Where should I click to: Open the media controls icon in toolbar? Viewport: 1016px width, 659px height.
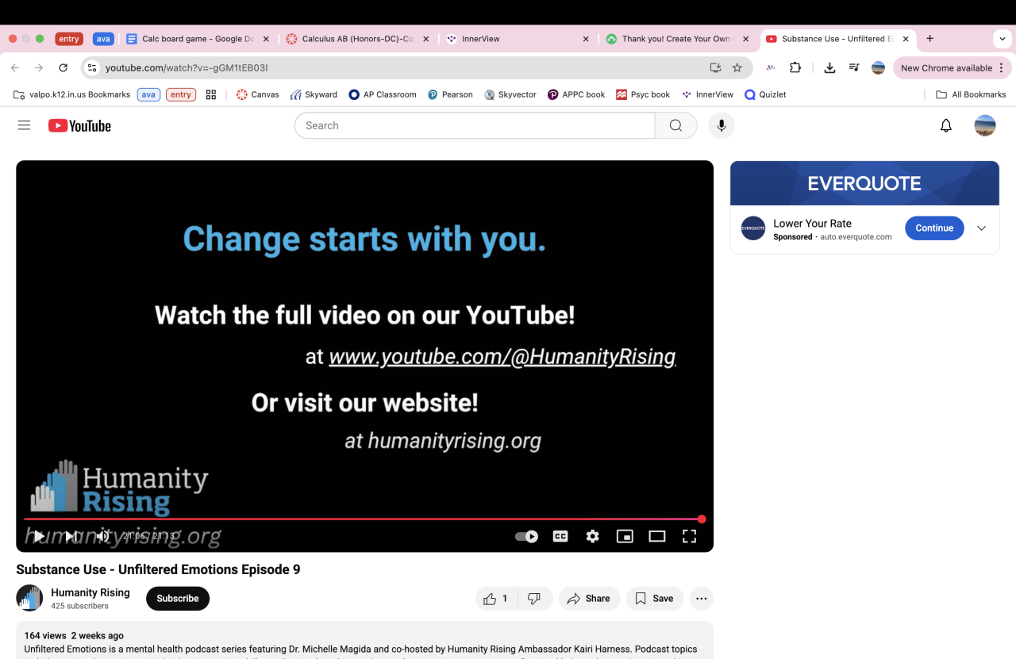[x=854, y=68]
